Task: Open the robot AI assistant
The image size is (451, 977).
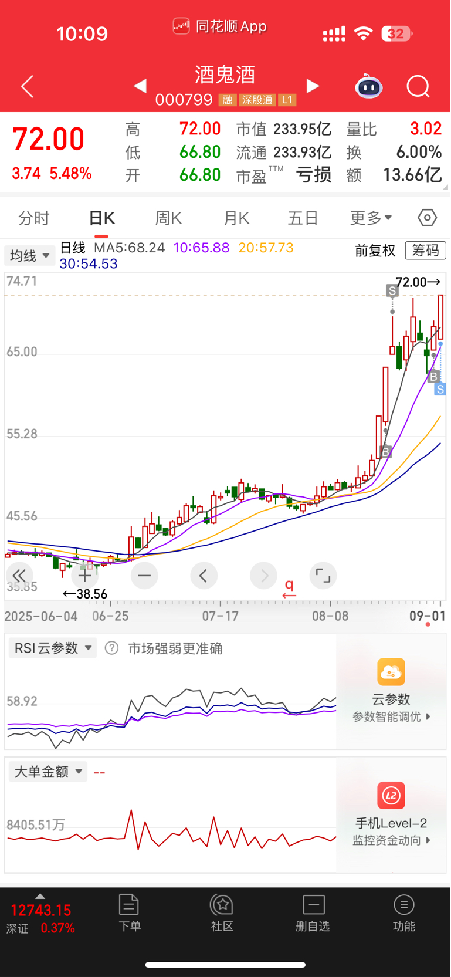Action: [x=369, y=86]
